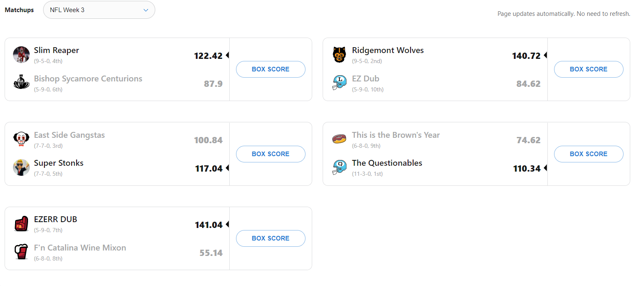634x286 pixels.
Task: Open Box Score for Slim Reaper matchup
Action: point(270,69)
